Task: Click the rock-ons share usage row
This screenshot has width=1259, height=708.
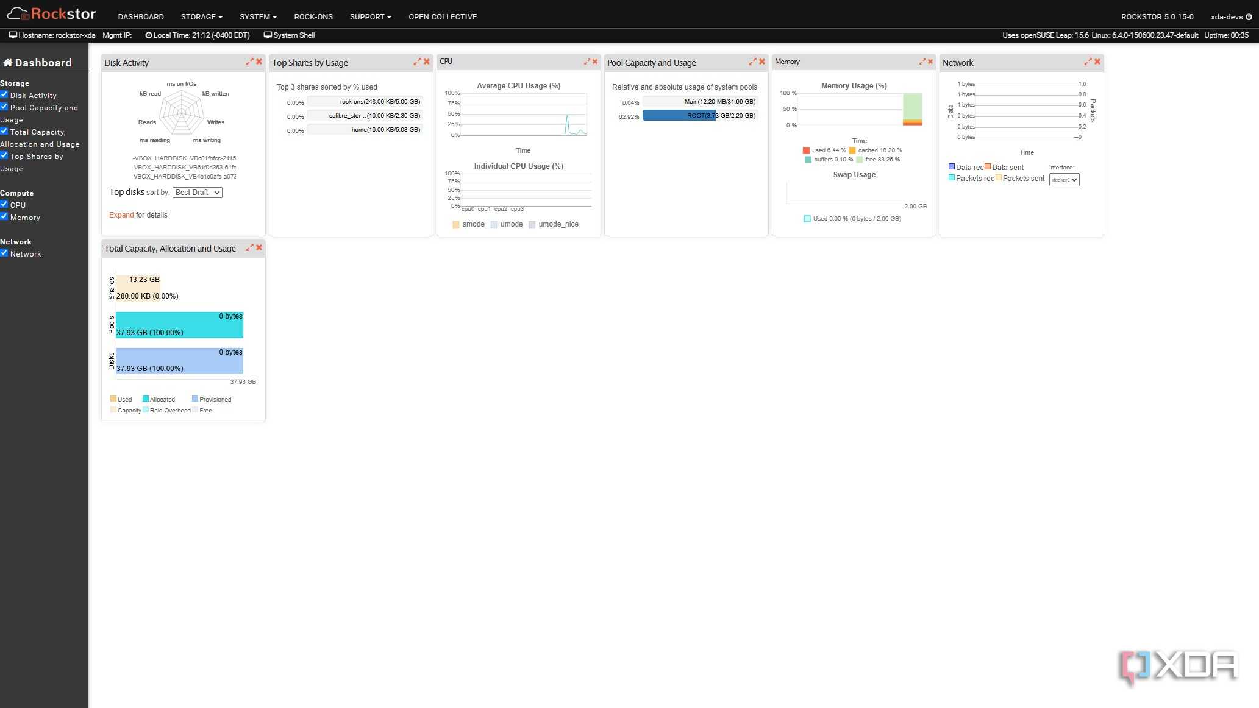Action: pos(365,102)
